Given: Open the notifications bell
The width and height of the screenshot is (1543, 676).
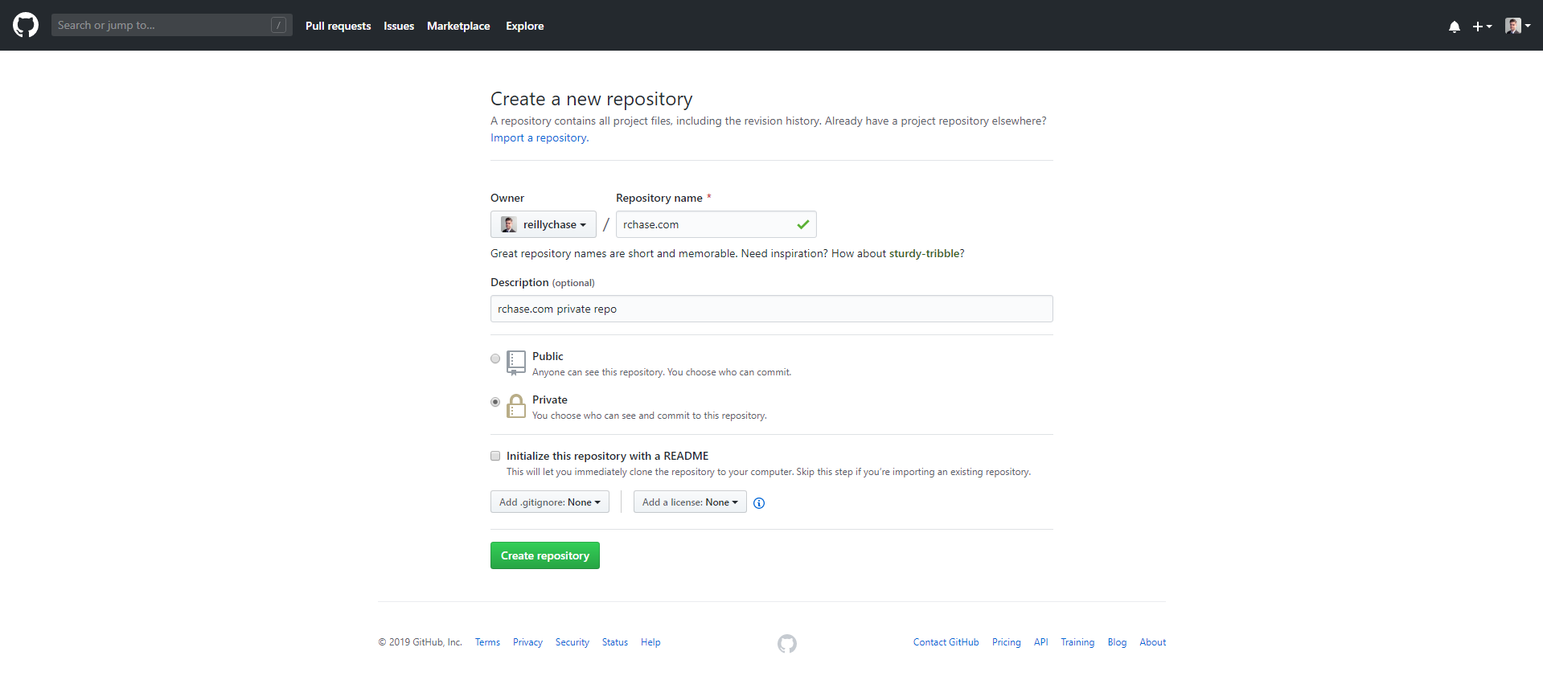Looking at the screenshot, I should click(x=1454, y=27).
